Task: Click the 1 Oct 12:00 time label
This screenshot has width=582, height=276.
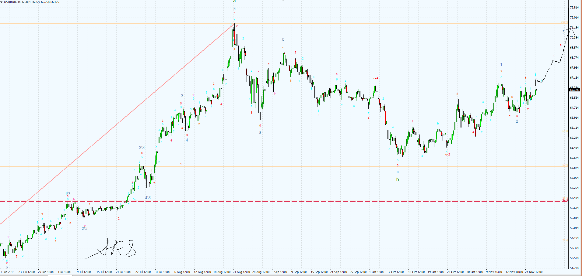Action: pyautogui.click(x=377, y=272)
